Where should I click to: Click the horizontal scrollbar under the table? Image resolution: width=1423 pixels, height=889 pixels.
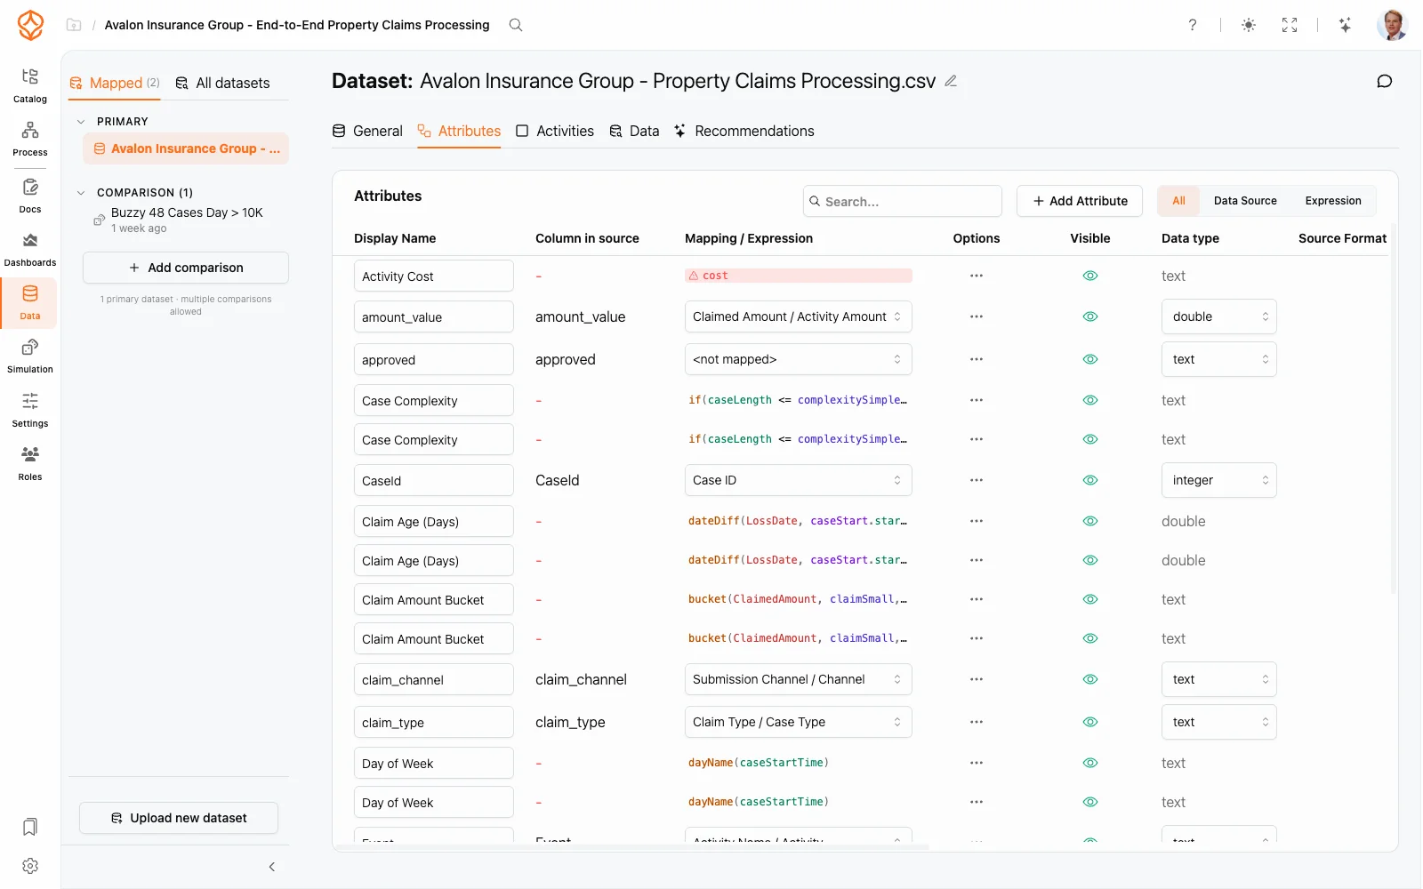pos(631,847)
